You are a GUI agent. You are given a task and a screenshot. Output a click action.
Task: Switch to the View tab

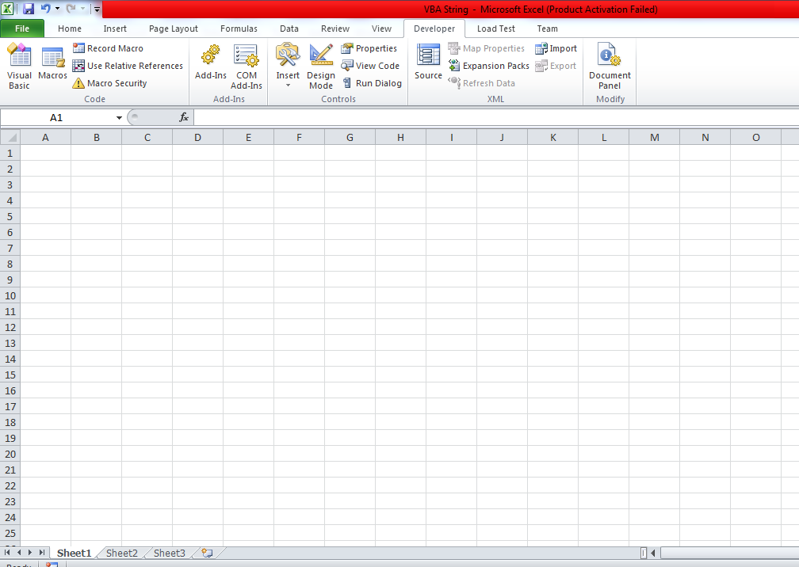[381, 29]
